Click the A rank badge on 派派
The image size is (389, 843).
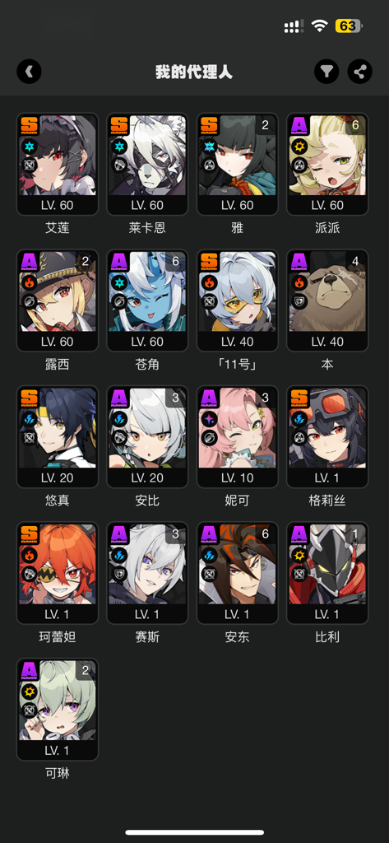click(299, 126)
